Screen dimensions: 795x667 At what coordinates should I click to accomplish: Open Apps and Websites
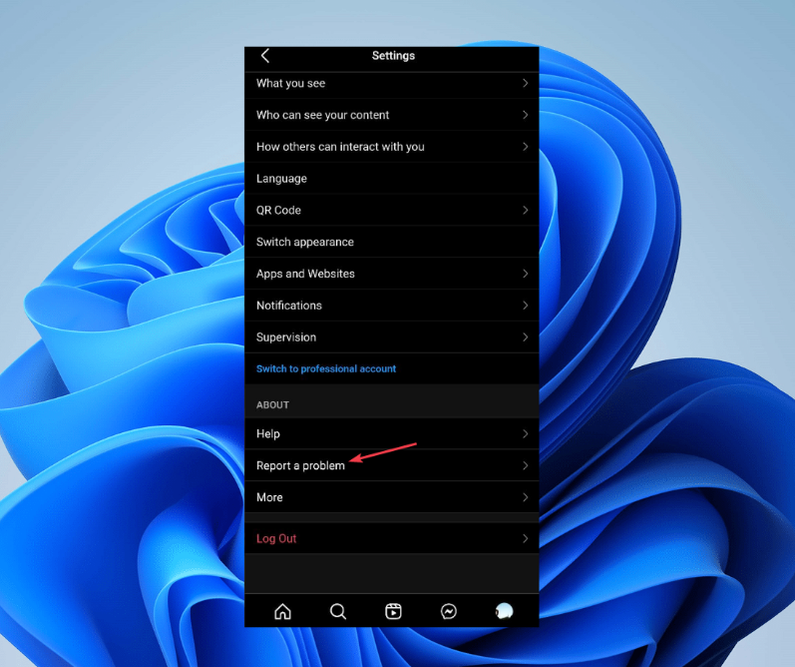391,274
